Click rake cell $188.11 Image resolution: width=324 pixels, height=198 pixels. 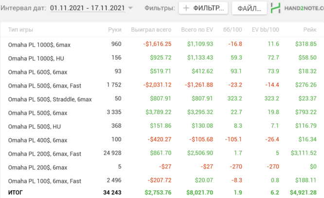[x=306, y=180]
